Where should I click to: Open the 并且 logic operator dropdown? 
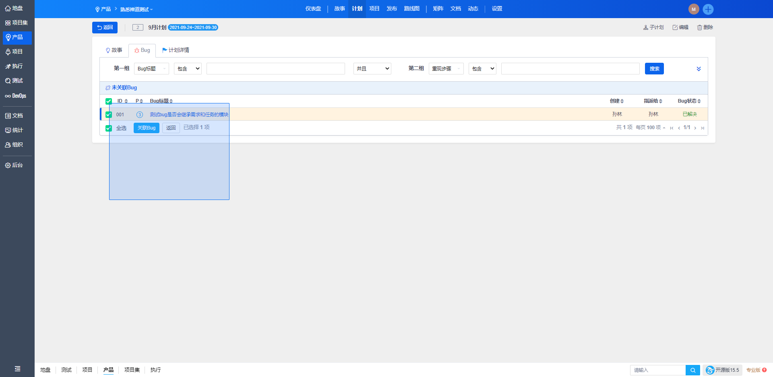pos(372,69)
